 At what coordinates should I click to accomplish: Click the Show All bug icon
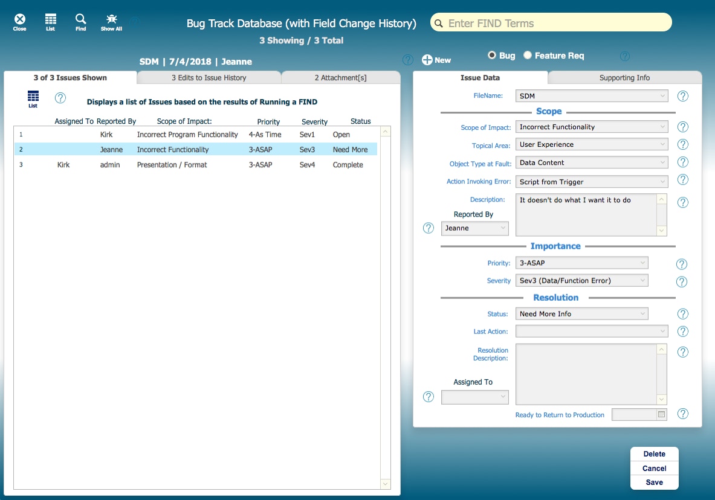click(111, 20)
